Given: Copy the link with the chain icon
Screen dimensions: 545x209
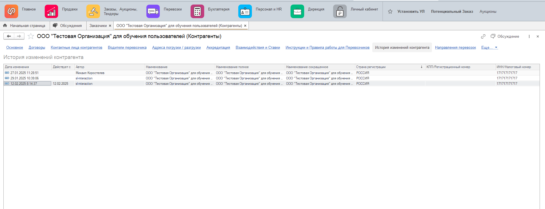Looking at the screenshot, I should point(483,36).
